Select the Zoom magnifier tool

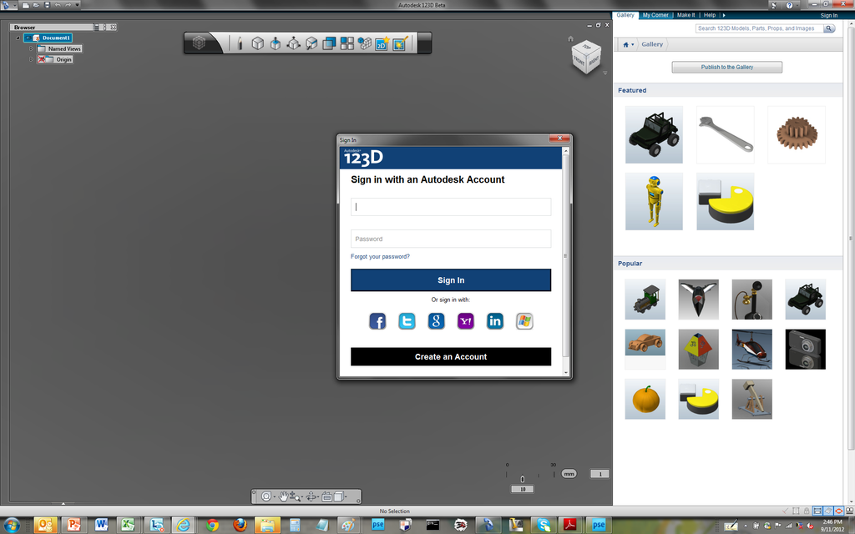[x=295, y=496]
